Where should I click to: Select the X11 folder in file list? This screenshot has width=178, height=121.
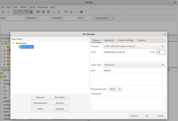(x=5, y=77)
